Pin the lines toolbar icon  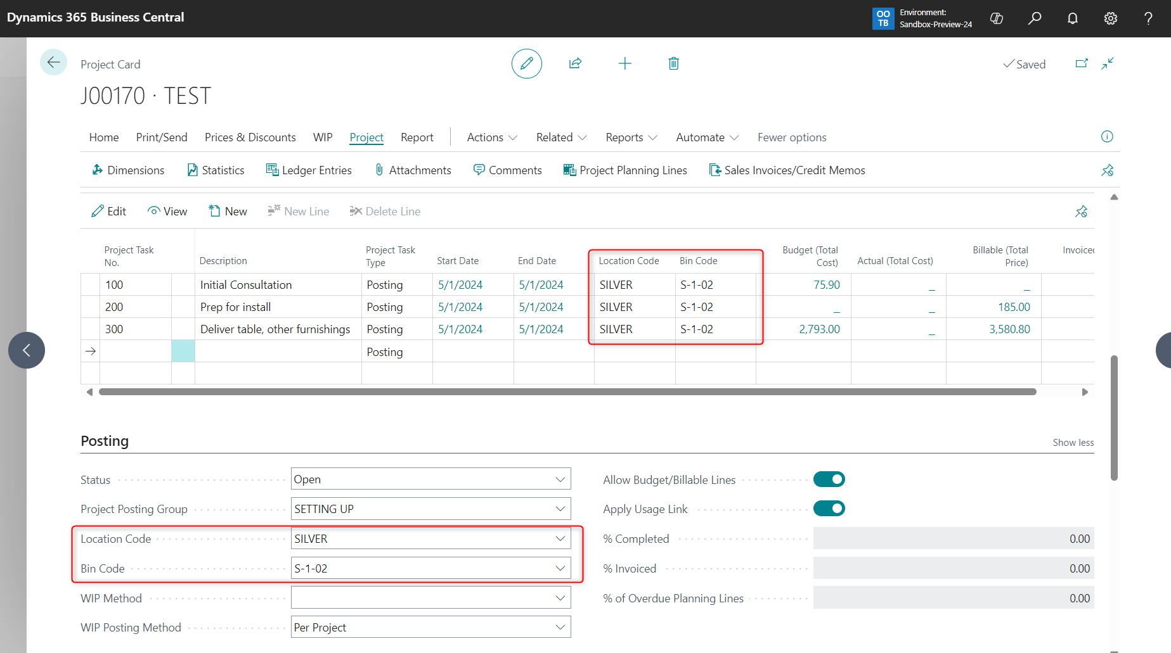(x=1081, y=212)
